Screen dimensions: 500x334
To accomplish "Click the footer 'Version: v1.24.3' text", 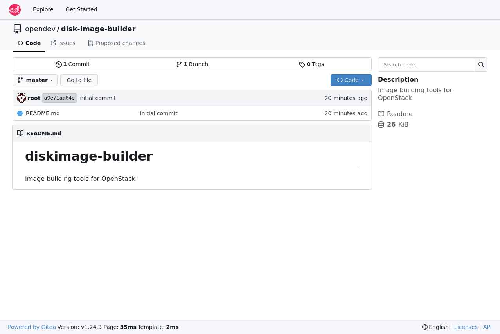I will 79,327.
